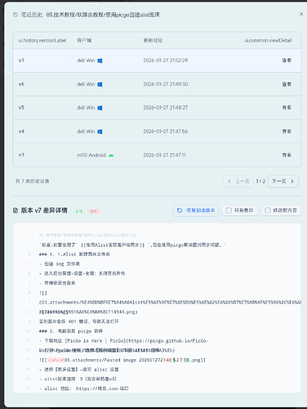Click red deleted legend tag
Viewport: 307px width, 409px height.
tap(94, 211)
